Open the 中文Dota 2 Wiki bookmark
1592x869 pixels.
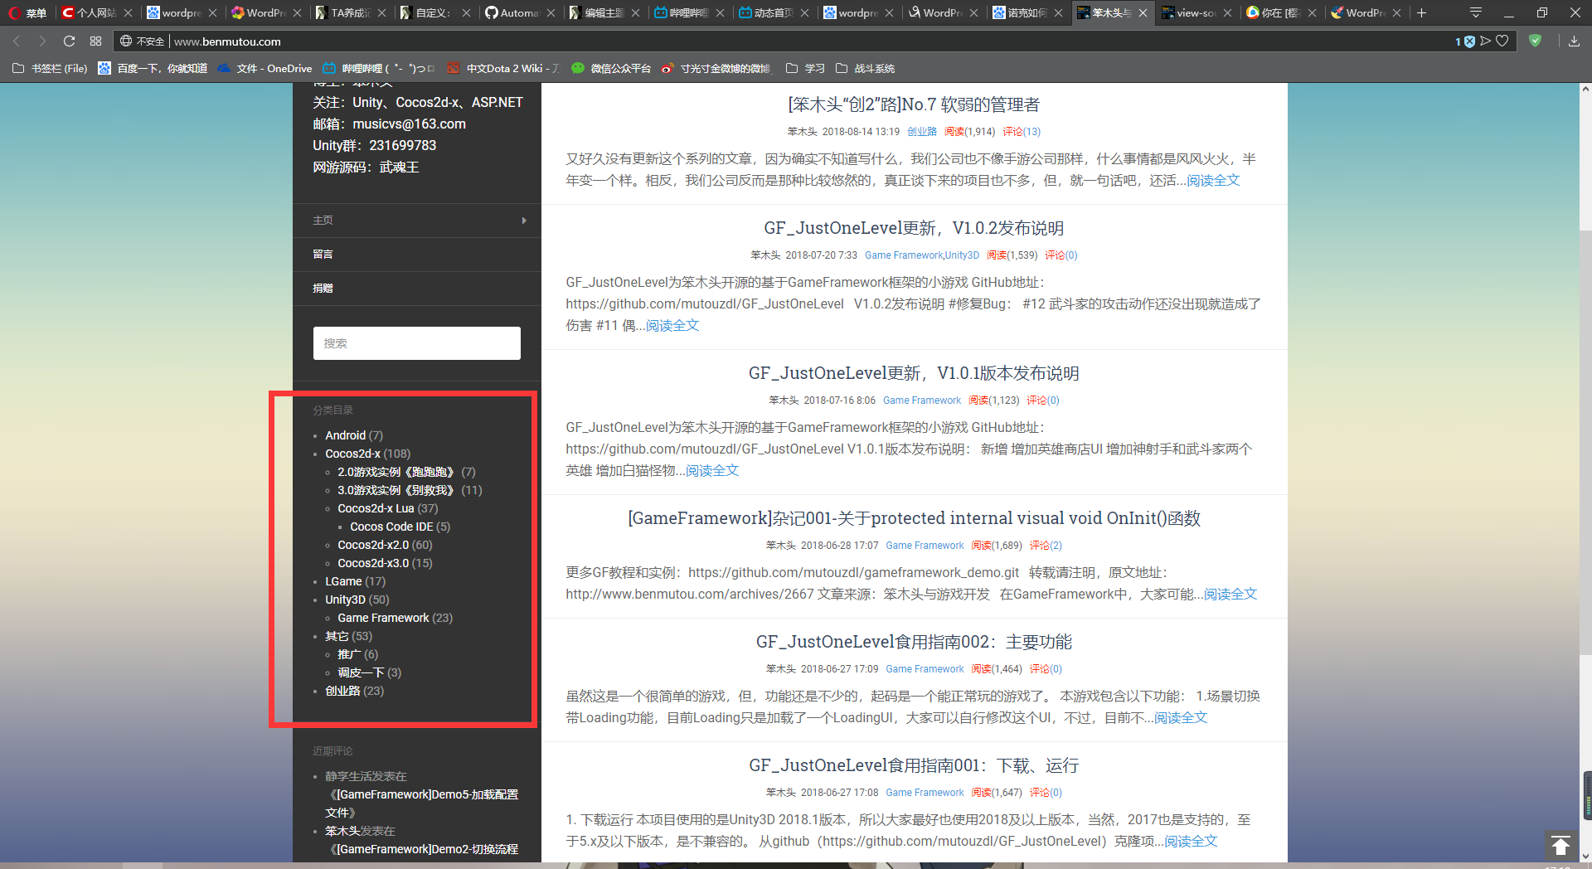(504, 68)
